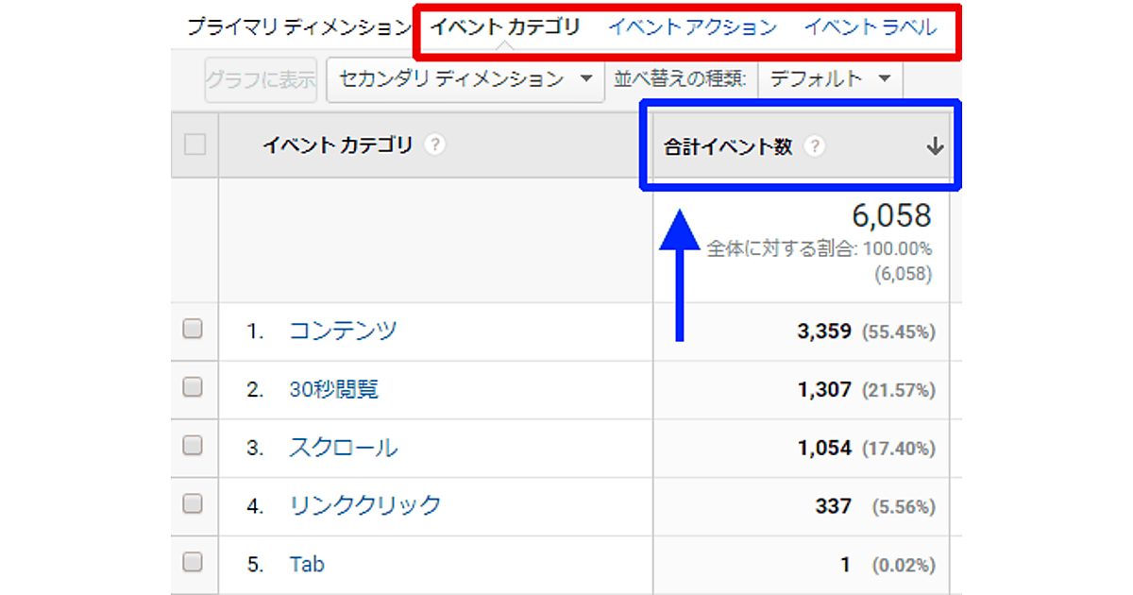Open the リンククリック category link
Image resolution: width=1133 pixels, height=595 pixels.
[x=365, y=505]
